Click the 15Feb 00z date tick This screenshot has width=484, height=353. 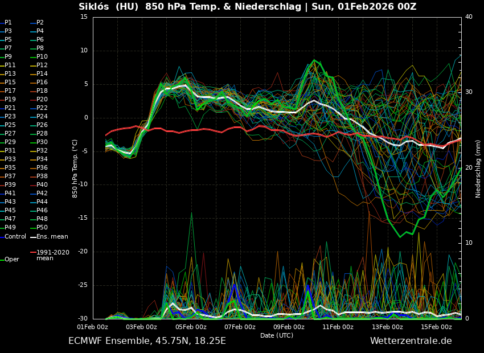(436, 327)
